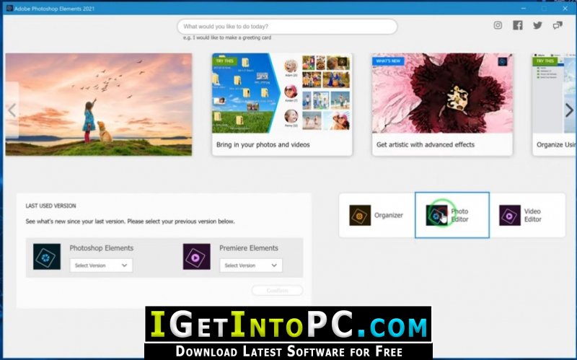Viewport: 577px width, 360px height.
Task: Advance carousel with right arrow
Action: click(x=569, y=110)
